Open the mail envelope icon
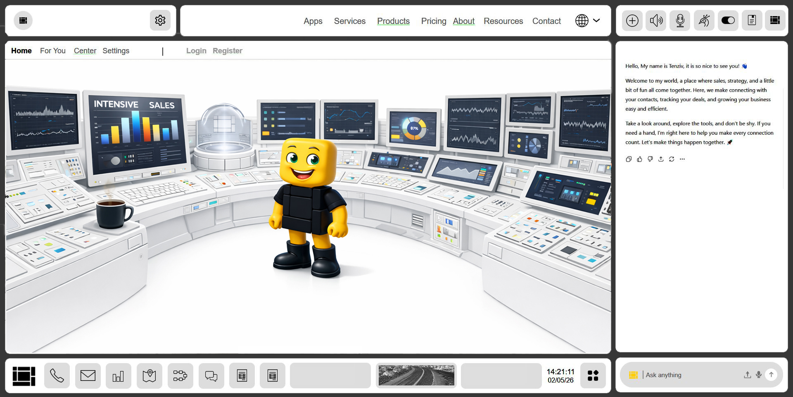Screen dimensions: 793x397 [88, 376]
